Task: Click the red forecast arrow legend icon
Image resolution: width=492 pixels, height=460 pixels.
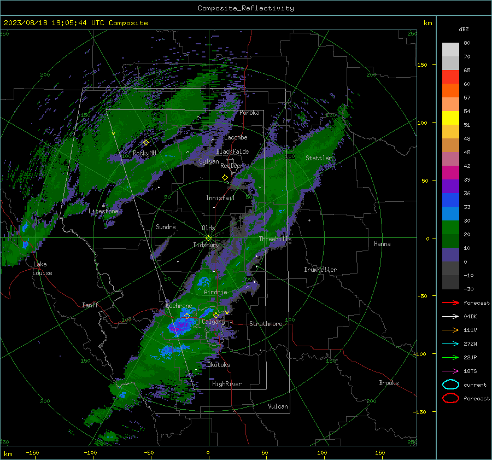Action: (450, 302)
